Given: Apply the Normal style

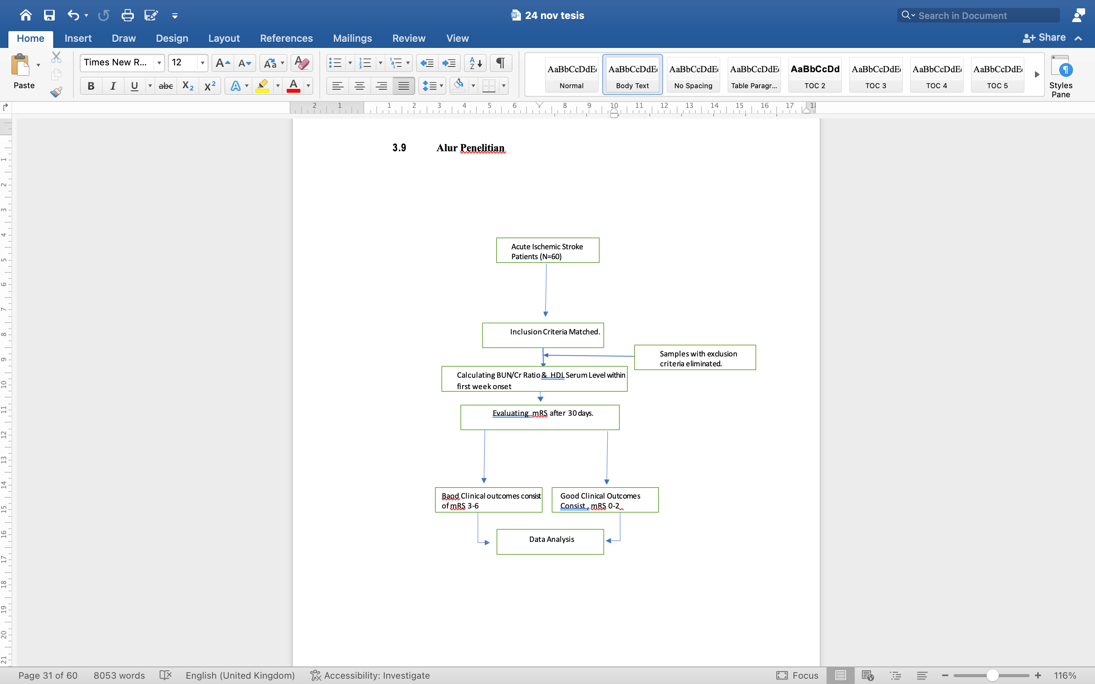Looking at the screenshot, I should click(571, 74).
